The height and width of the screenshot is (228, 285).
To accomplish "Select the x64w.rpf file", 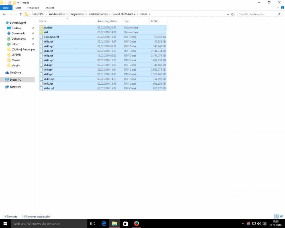I will (103, 88).
